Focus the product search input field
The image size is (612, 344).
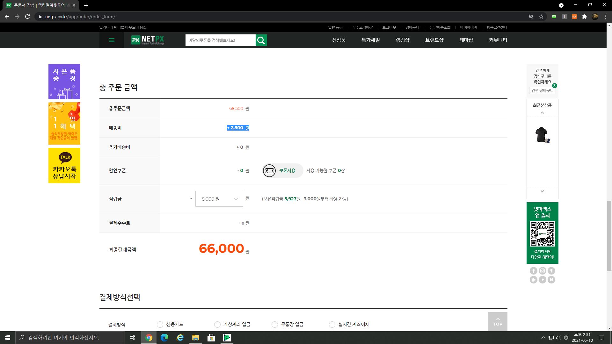(221, 40)
